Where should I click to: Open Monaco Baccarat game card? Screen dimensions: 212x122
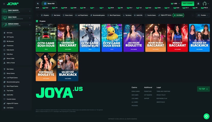177,38
